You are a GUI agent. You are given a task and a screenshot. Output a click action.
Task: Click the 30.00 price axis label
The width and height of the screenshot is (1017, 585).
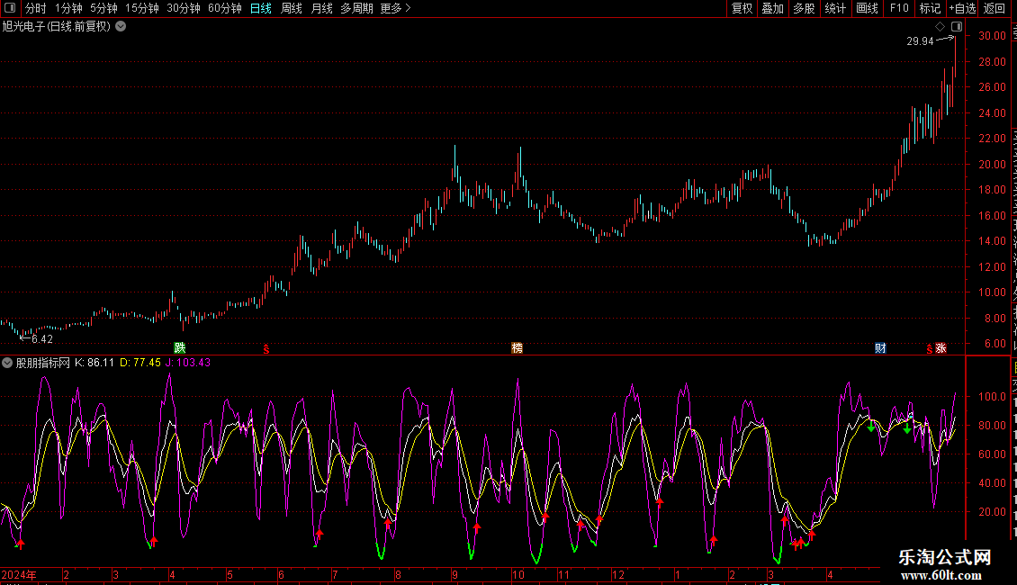coord(992,36)
